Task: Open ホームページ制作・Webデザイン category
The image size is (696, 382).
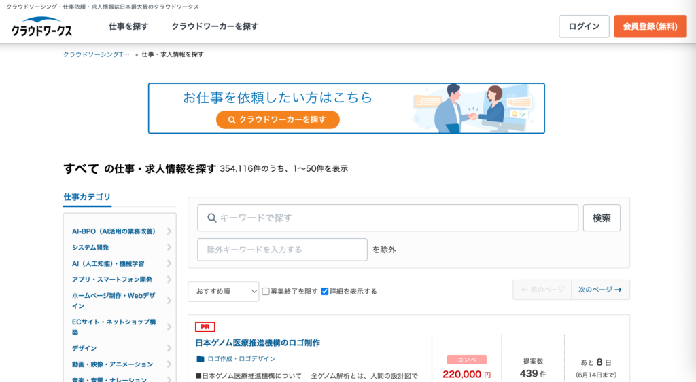Action: point(114,301)
